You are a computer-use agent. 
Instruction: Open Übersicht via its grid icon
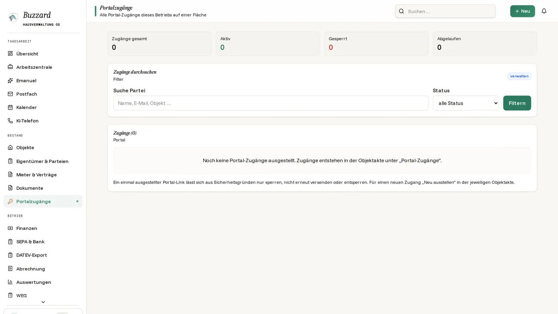(x=10, y=54)
